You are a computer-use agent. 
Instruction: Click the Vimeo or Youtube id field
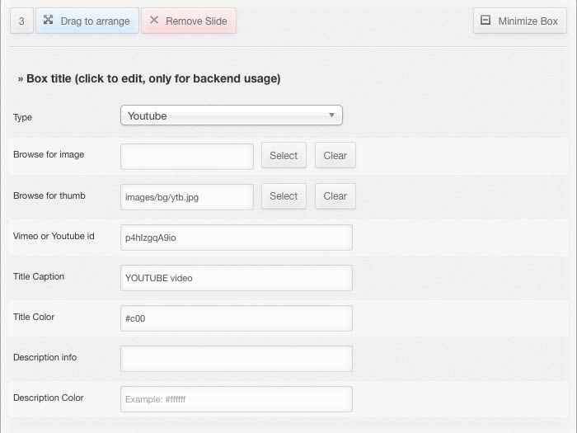point(237,238)
